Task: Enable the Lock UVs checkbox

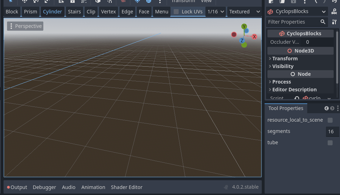Action: tap(176, 12)
